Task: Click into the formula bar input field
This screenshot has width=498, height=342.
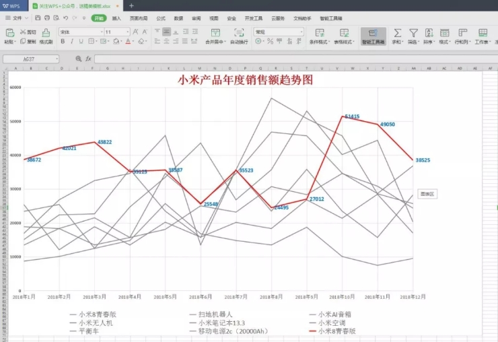Action: pos(296,59)
